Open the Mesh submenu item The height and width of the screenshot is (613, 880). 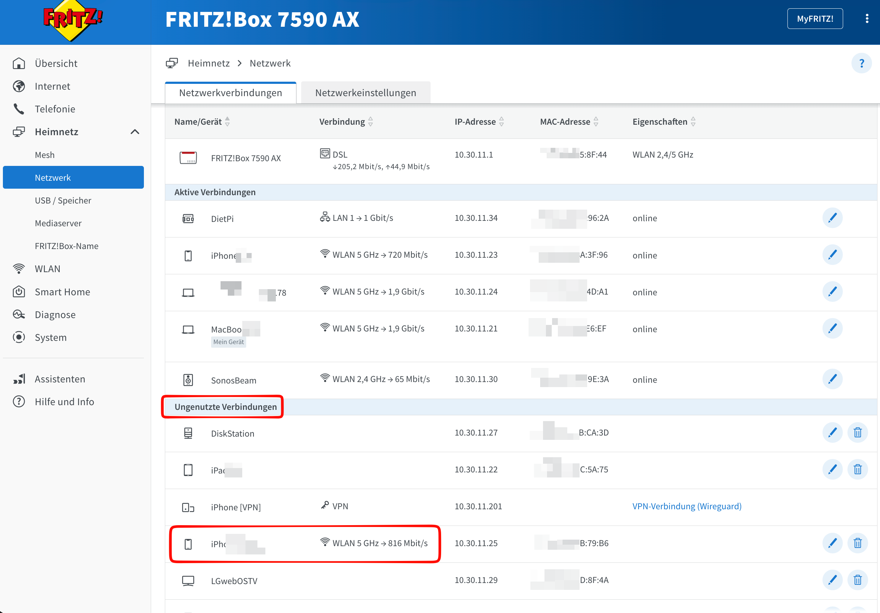(x=45, y=155)
